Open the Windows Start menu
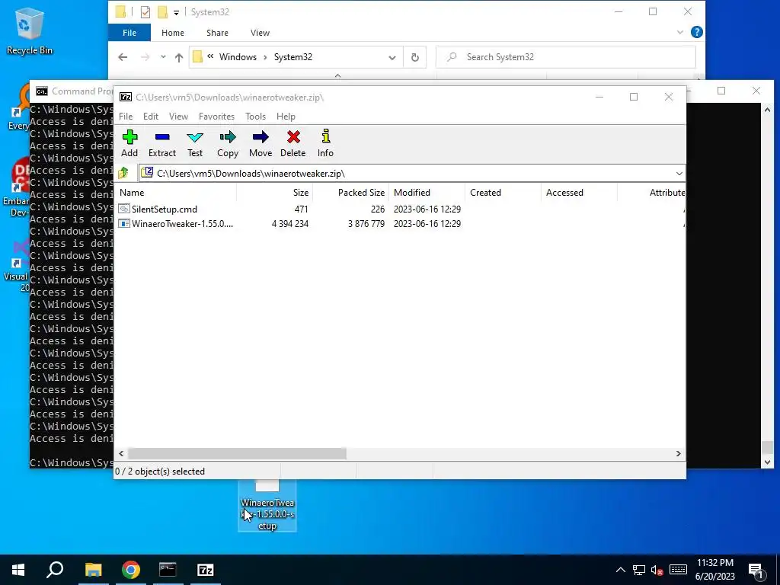This screenshot has height=585, width=780. click(18, 570)
